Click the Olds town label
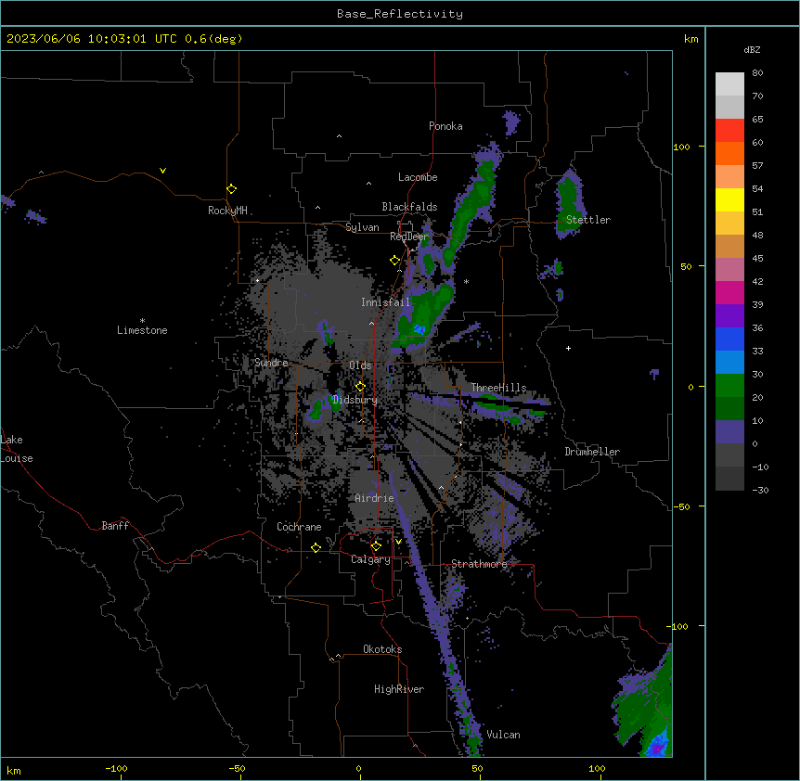 tap(360, 365)
